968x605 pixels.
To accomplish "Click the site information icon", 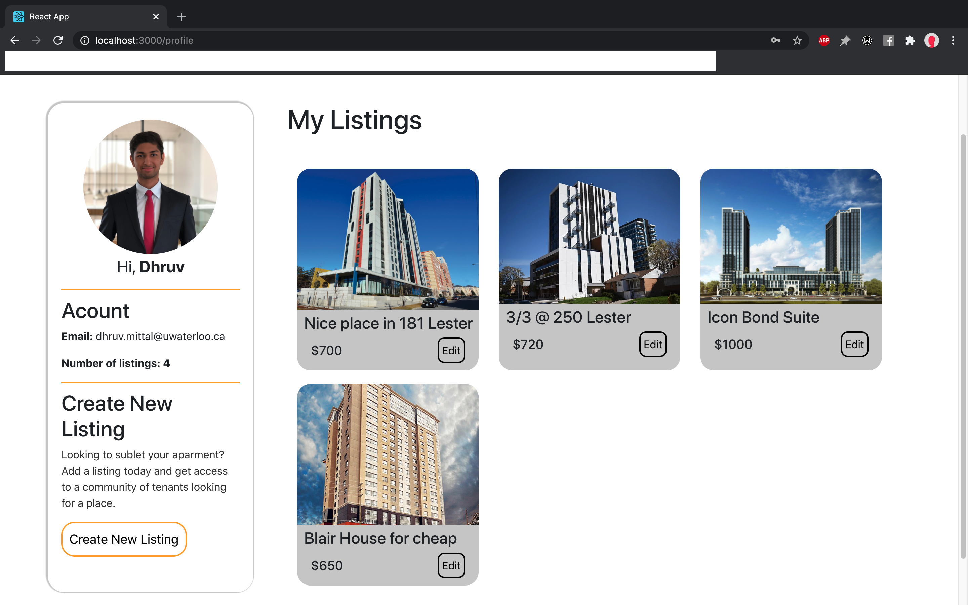I will [85, 40].
